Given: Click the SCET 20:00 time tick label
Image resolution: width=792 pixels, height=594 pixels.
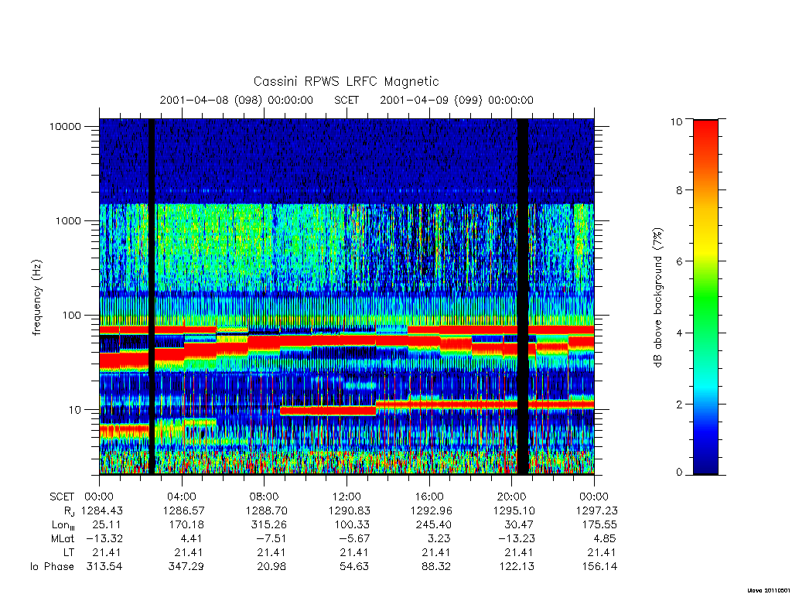Looking at the screenshot, I should click(x=512, y=497).
